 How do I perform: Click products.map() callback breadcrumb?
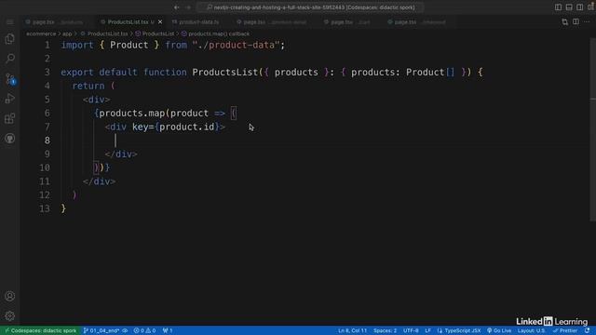coord(215,33)
